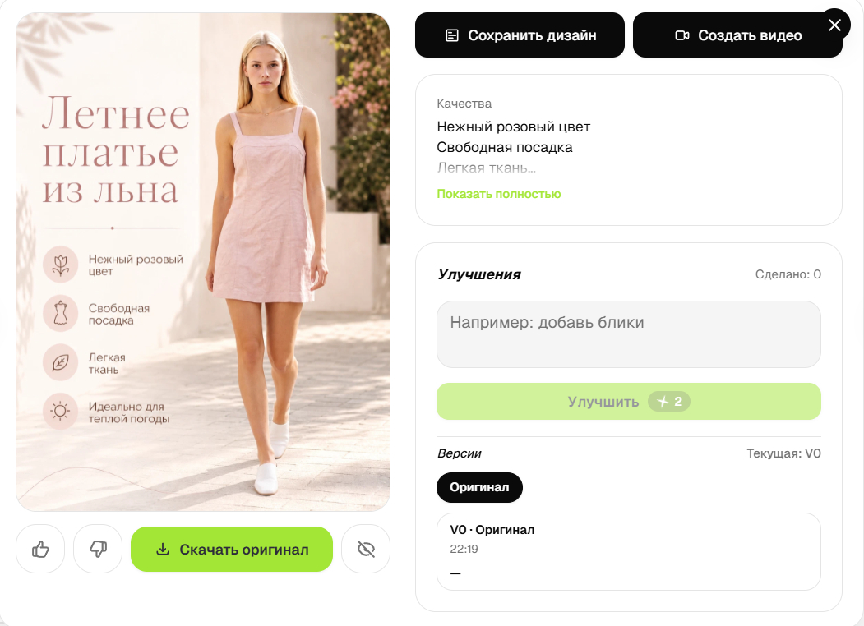This screenshot has width=864, height=626.
Task: Click the document icon in Сохранить дизайн
Action: pyautogui.click(x=452, y=35)
